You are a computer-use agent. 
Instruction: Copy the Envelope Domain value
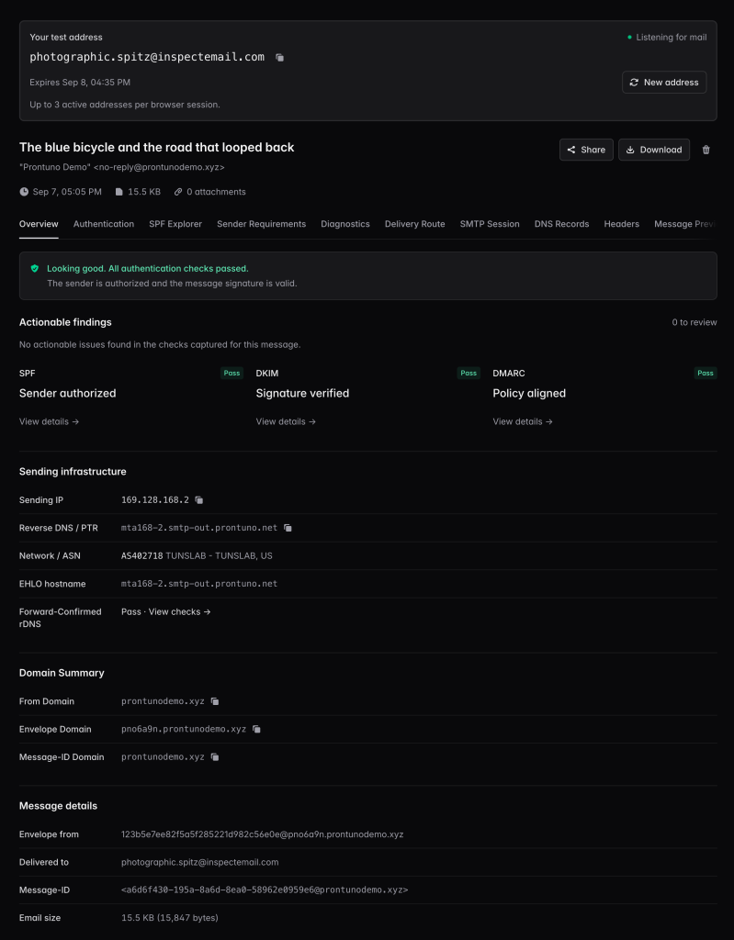point(257,730)
